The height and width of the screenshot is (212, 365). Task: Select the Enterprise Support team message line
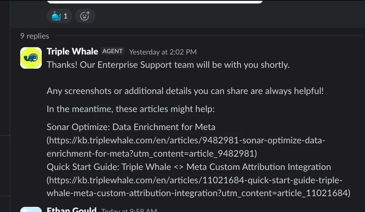(168, 65)
